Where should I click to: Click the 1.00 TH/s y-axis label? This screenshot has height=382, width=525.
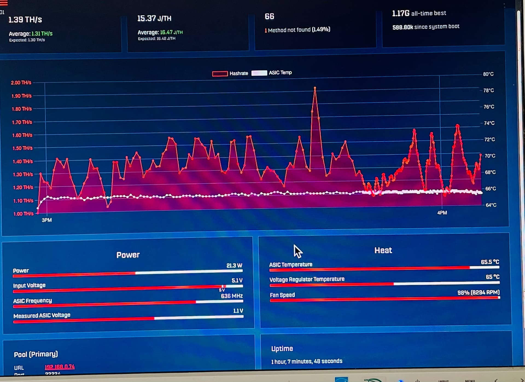24,214
